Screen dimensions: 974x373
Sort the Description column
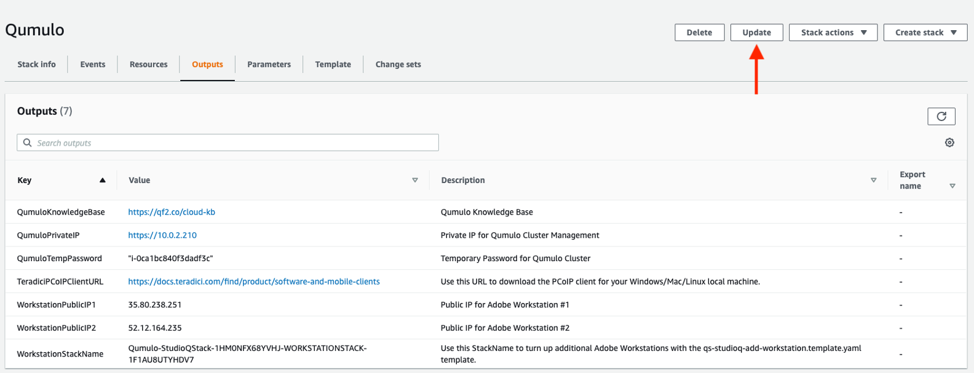[873, 180]
